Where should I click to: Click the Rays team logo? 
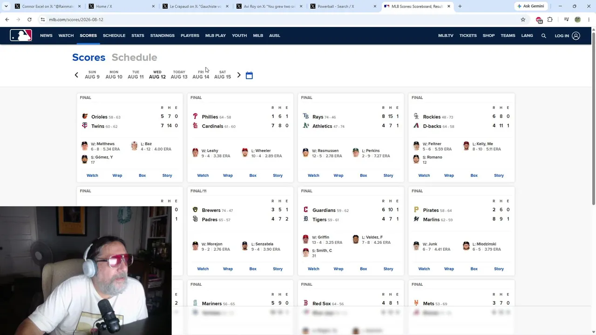tap(306, 116)
